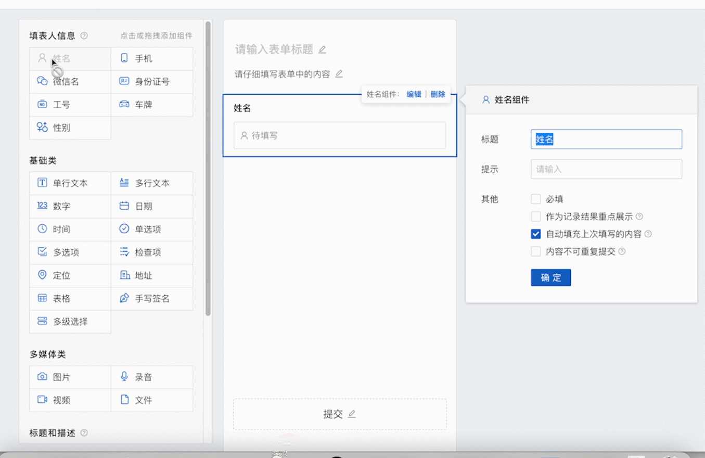Enable the 必填 required checkbox

coord(536,199)
